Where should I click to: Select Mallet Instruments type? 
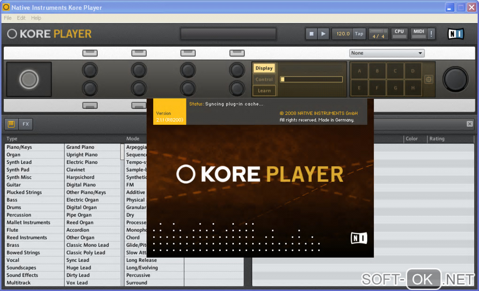(34, 222)
